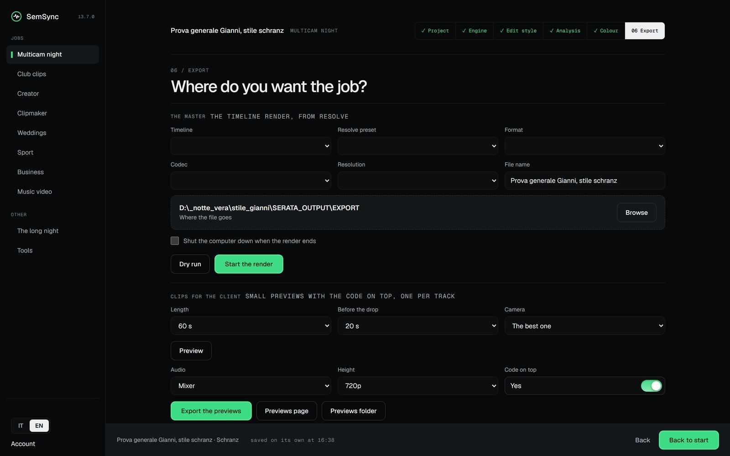Viewport: 730px width, 456px height.
Task: Open the Height 720p dropdown
Action: click(x=418, y=386)
